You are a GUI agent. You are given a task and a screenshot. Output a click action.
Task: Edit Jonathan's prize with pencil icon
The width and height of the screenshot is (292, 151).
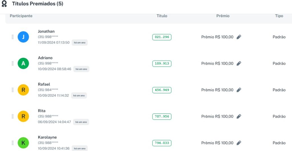pos(239,37)
